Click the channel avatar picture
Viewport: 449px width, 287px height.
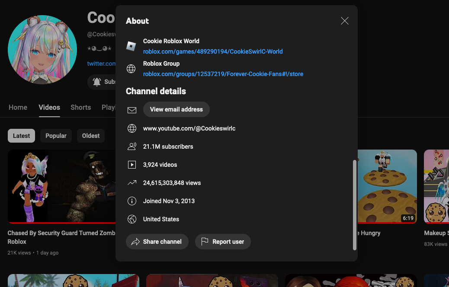(42, 50)
